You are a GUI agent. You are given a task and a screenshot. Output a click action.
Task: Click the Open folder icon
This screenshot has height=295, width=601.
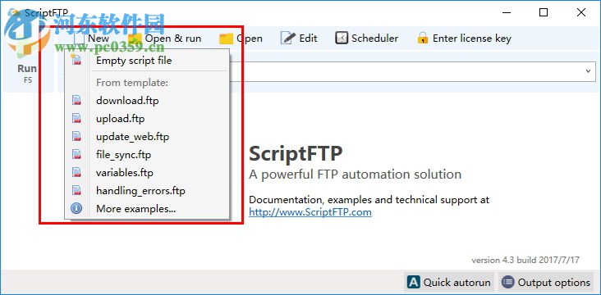226,39
